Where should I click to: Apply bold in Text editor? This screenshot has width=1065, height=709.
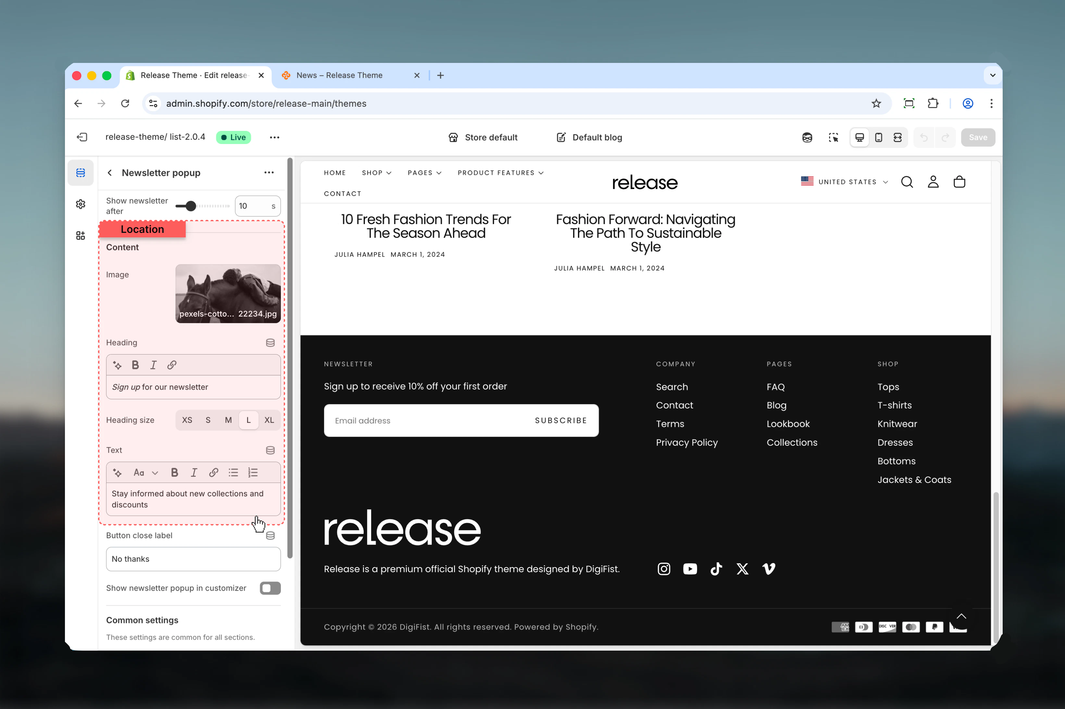(x=174, y=473)
